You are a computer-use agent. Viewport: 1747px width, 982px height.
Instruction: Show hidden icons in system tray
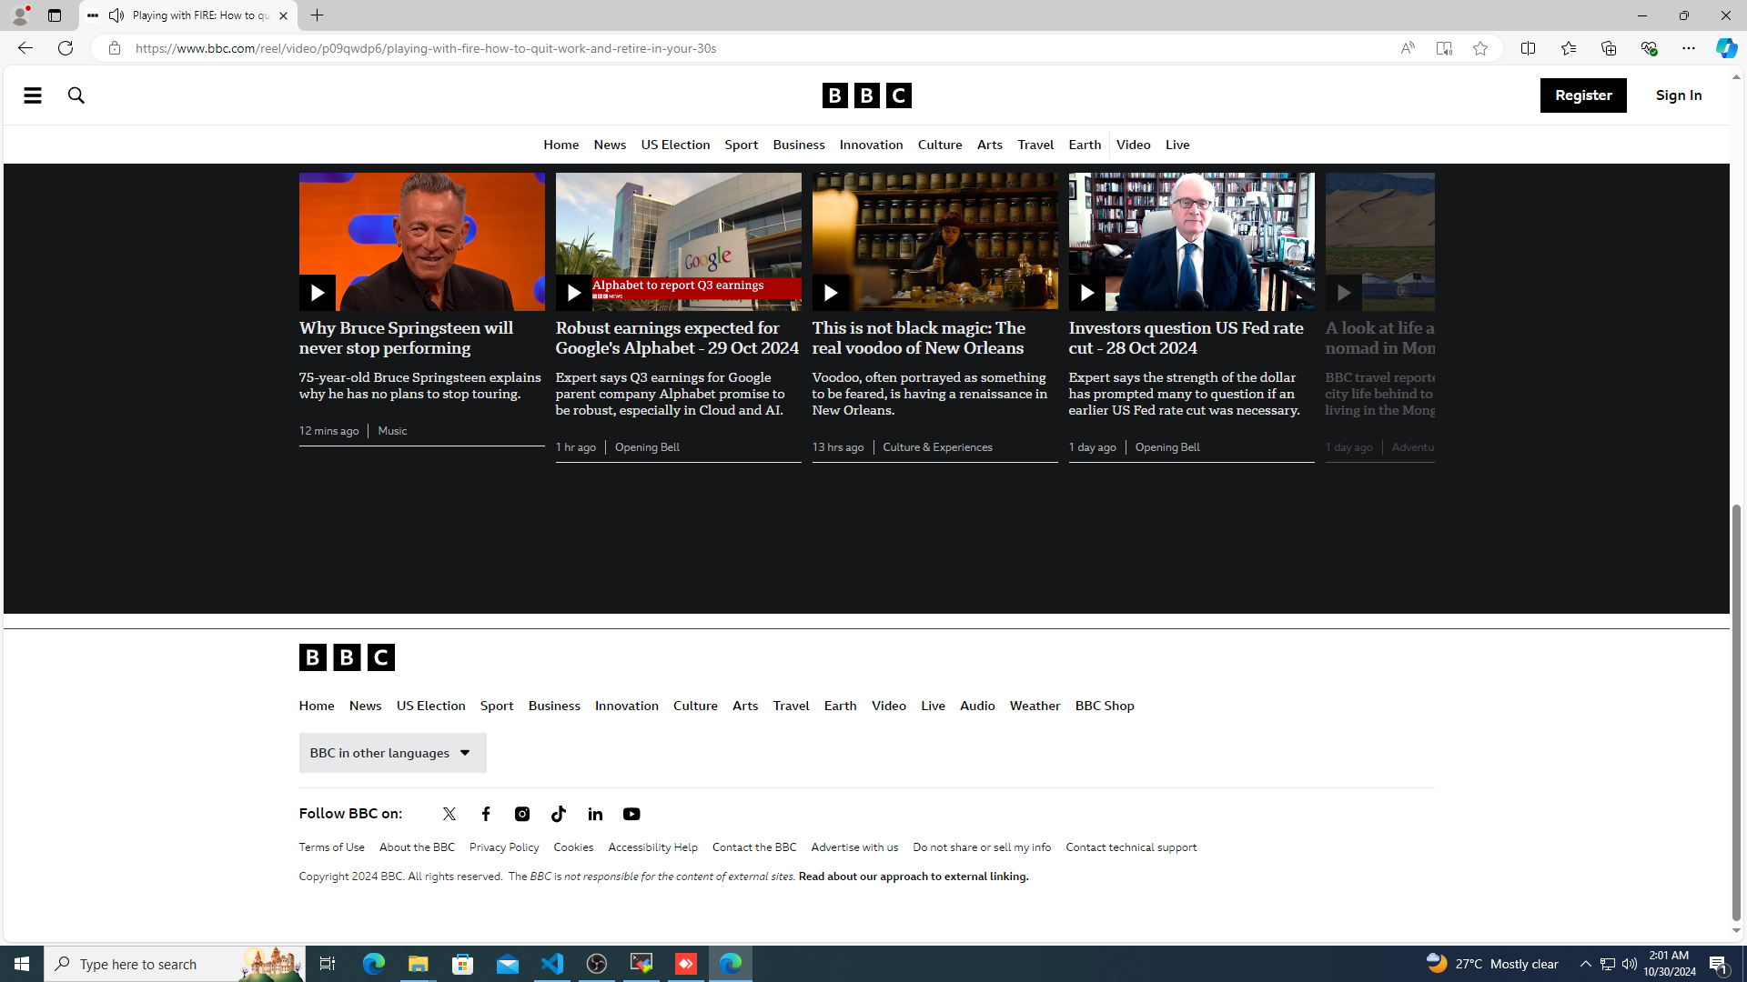pyautogui.click(x=1585, y=964)
